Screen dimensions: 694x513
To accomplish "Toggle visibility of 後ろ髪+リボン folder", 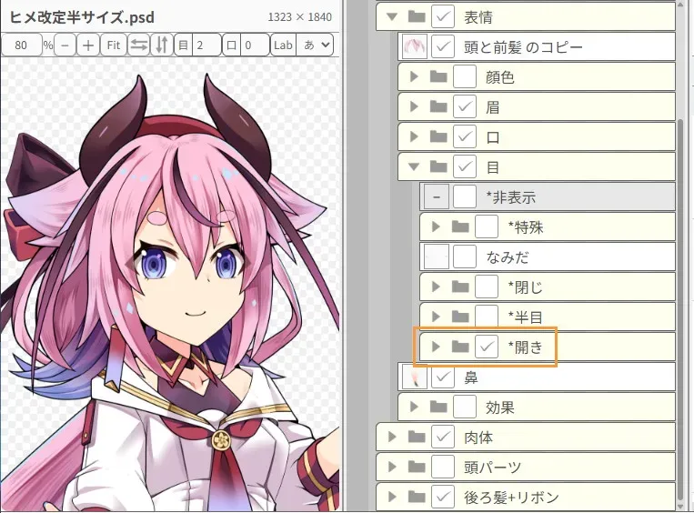I will [443, 497].
